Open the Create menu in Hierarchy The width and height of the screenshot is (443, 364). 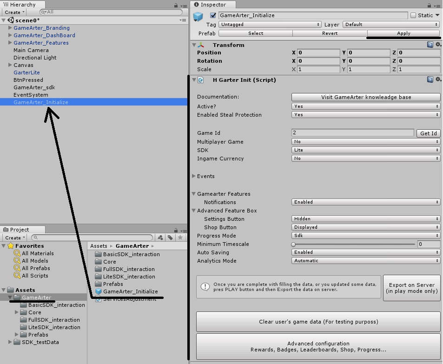click(14, 12)
